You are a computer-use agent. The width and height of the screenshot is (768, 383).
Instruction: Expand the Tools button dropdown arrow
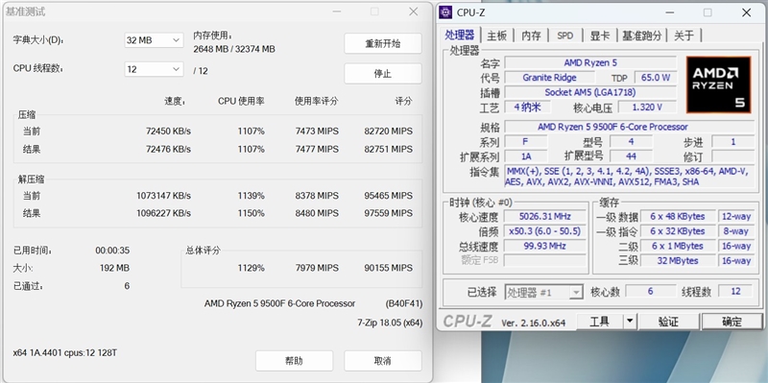630,322
